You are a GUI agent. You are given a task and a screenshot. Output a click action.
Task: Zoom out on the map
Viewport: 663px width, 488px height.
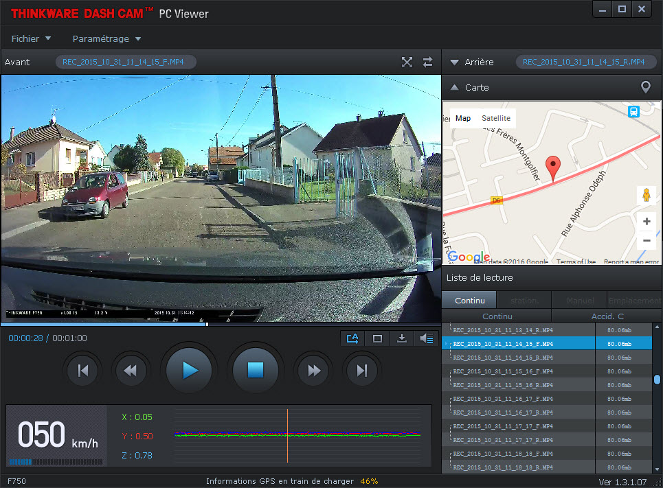pyautogui.click(x=647, y=240)
